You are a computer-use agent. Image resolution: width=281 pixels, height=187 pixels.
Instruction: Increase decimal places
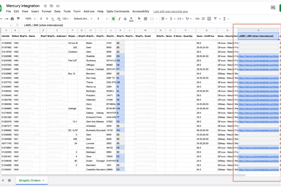click(59, 19)
